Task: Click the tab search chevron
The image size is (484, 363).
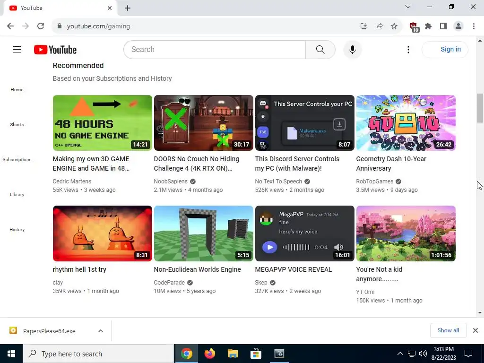Action: (408, 7)
